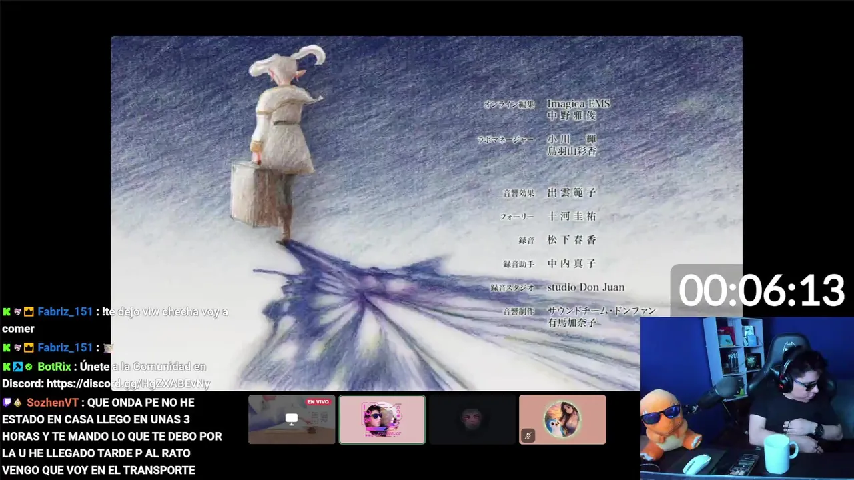This screenshot has width=854, height=480.
Task: Select the dark participant thumbnail with the face
Action: (x=472, y=419)
